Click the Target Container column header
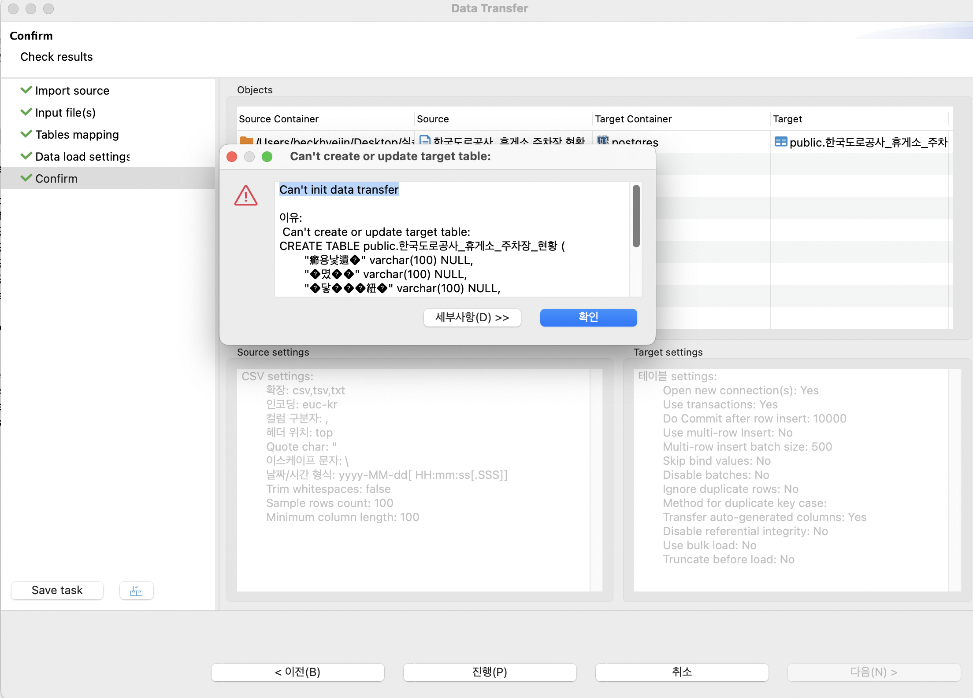The height and width of the screenshot is (698, 973). [x=681, y=119]
